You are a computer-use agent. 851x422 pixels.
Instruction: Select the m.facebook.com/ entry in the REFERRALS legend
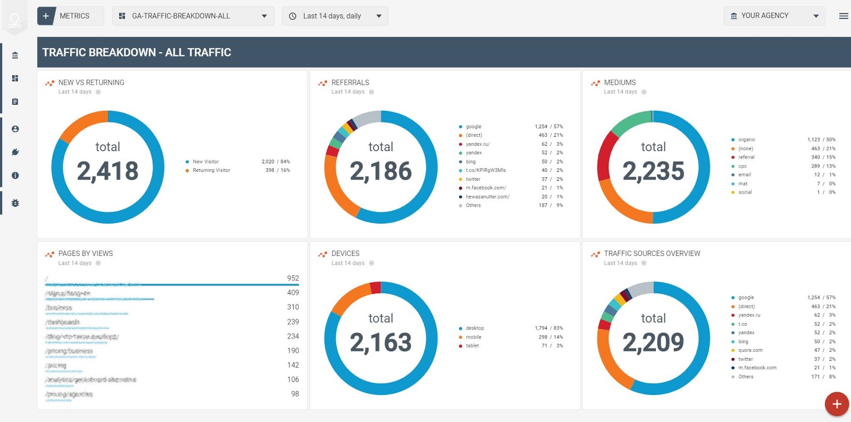[486, 188]
